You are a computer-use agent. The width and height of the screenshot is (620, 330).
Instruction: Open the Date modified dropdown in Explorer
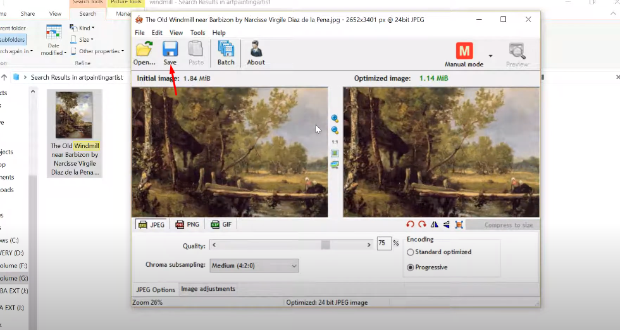[53, 40]
